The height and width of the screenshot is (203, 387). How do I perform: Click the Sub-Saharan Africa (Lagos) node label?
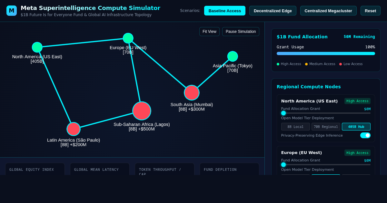click(142, 127)
